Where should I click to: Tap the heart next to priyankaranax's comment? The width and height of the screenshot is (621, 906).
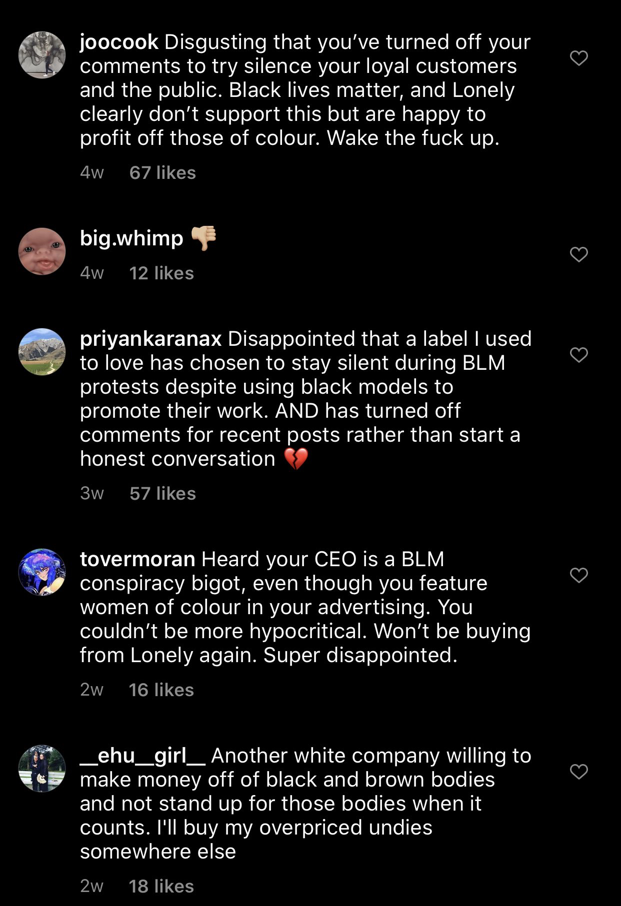[x=578, y=355]
